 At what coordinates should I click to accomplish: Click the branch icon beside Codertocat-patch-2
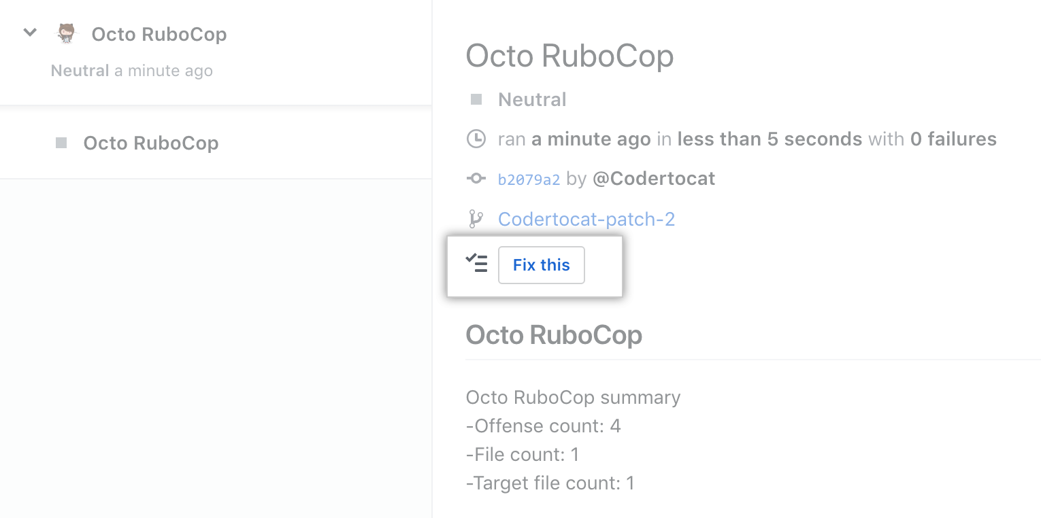pyautogui.click(x=476, y=219)
